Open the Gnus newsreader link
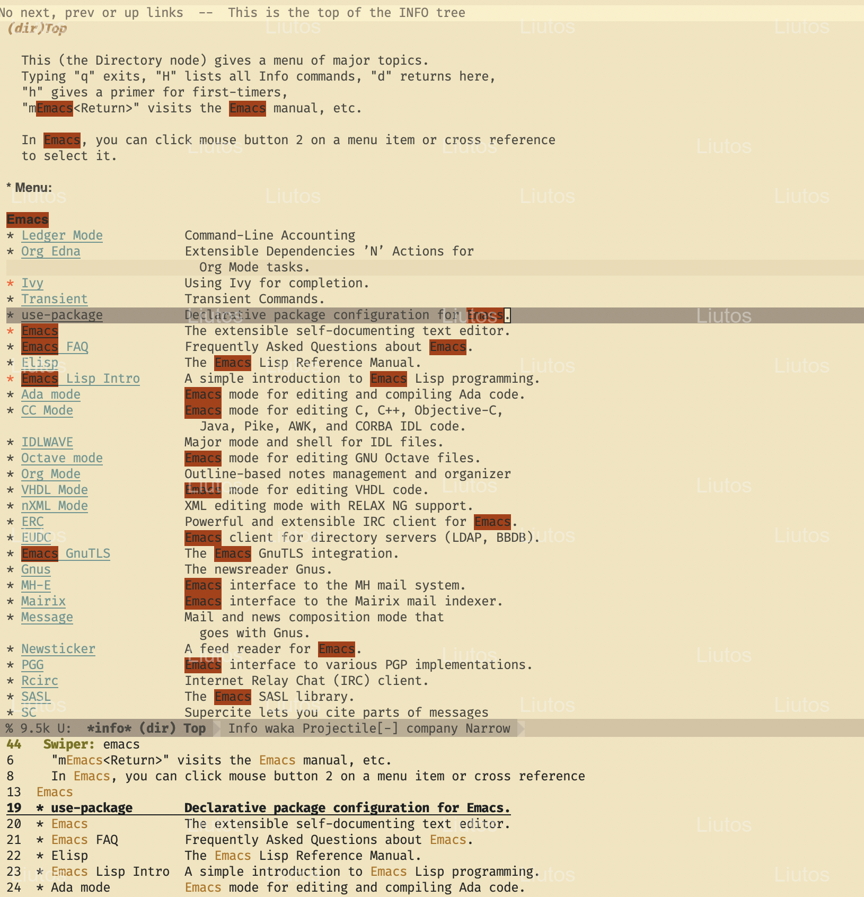The width and height of the screenshot is (864, 897). tap(36, 569)
